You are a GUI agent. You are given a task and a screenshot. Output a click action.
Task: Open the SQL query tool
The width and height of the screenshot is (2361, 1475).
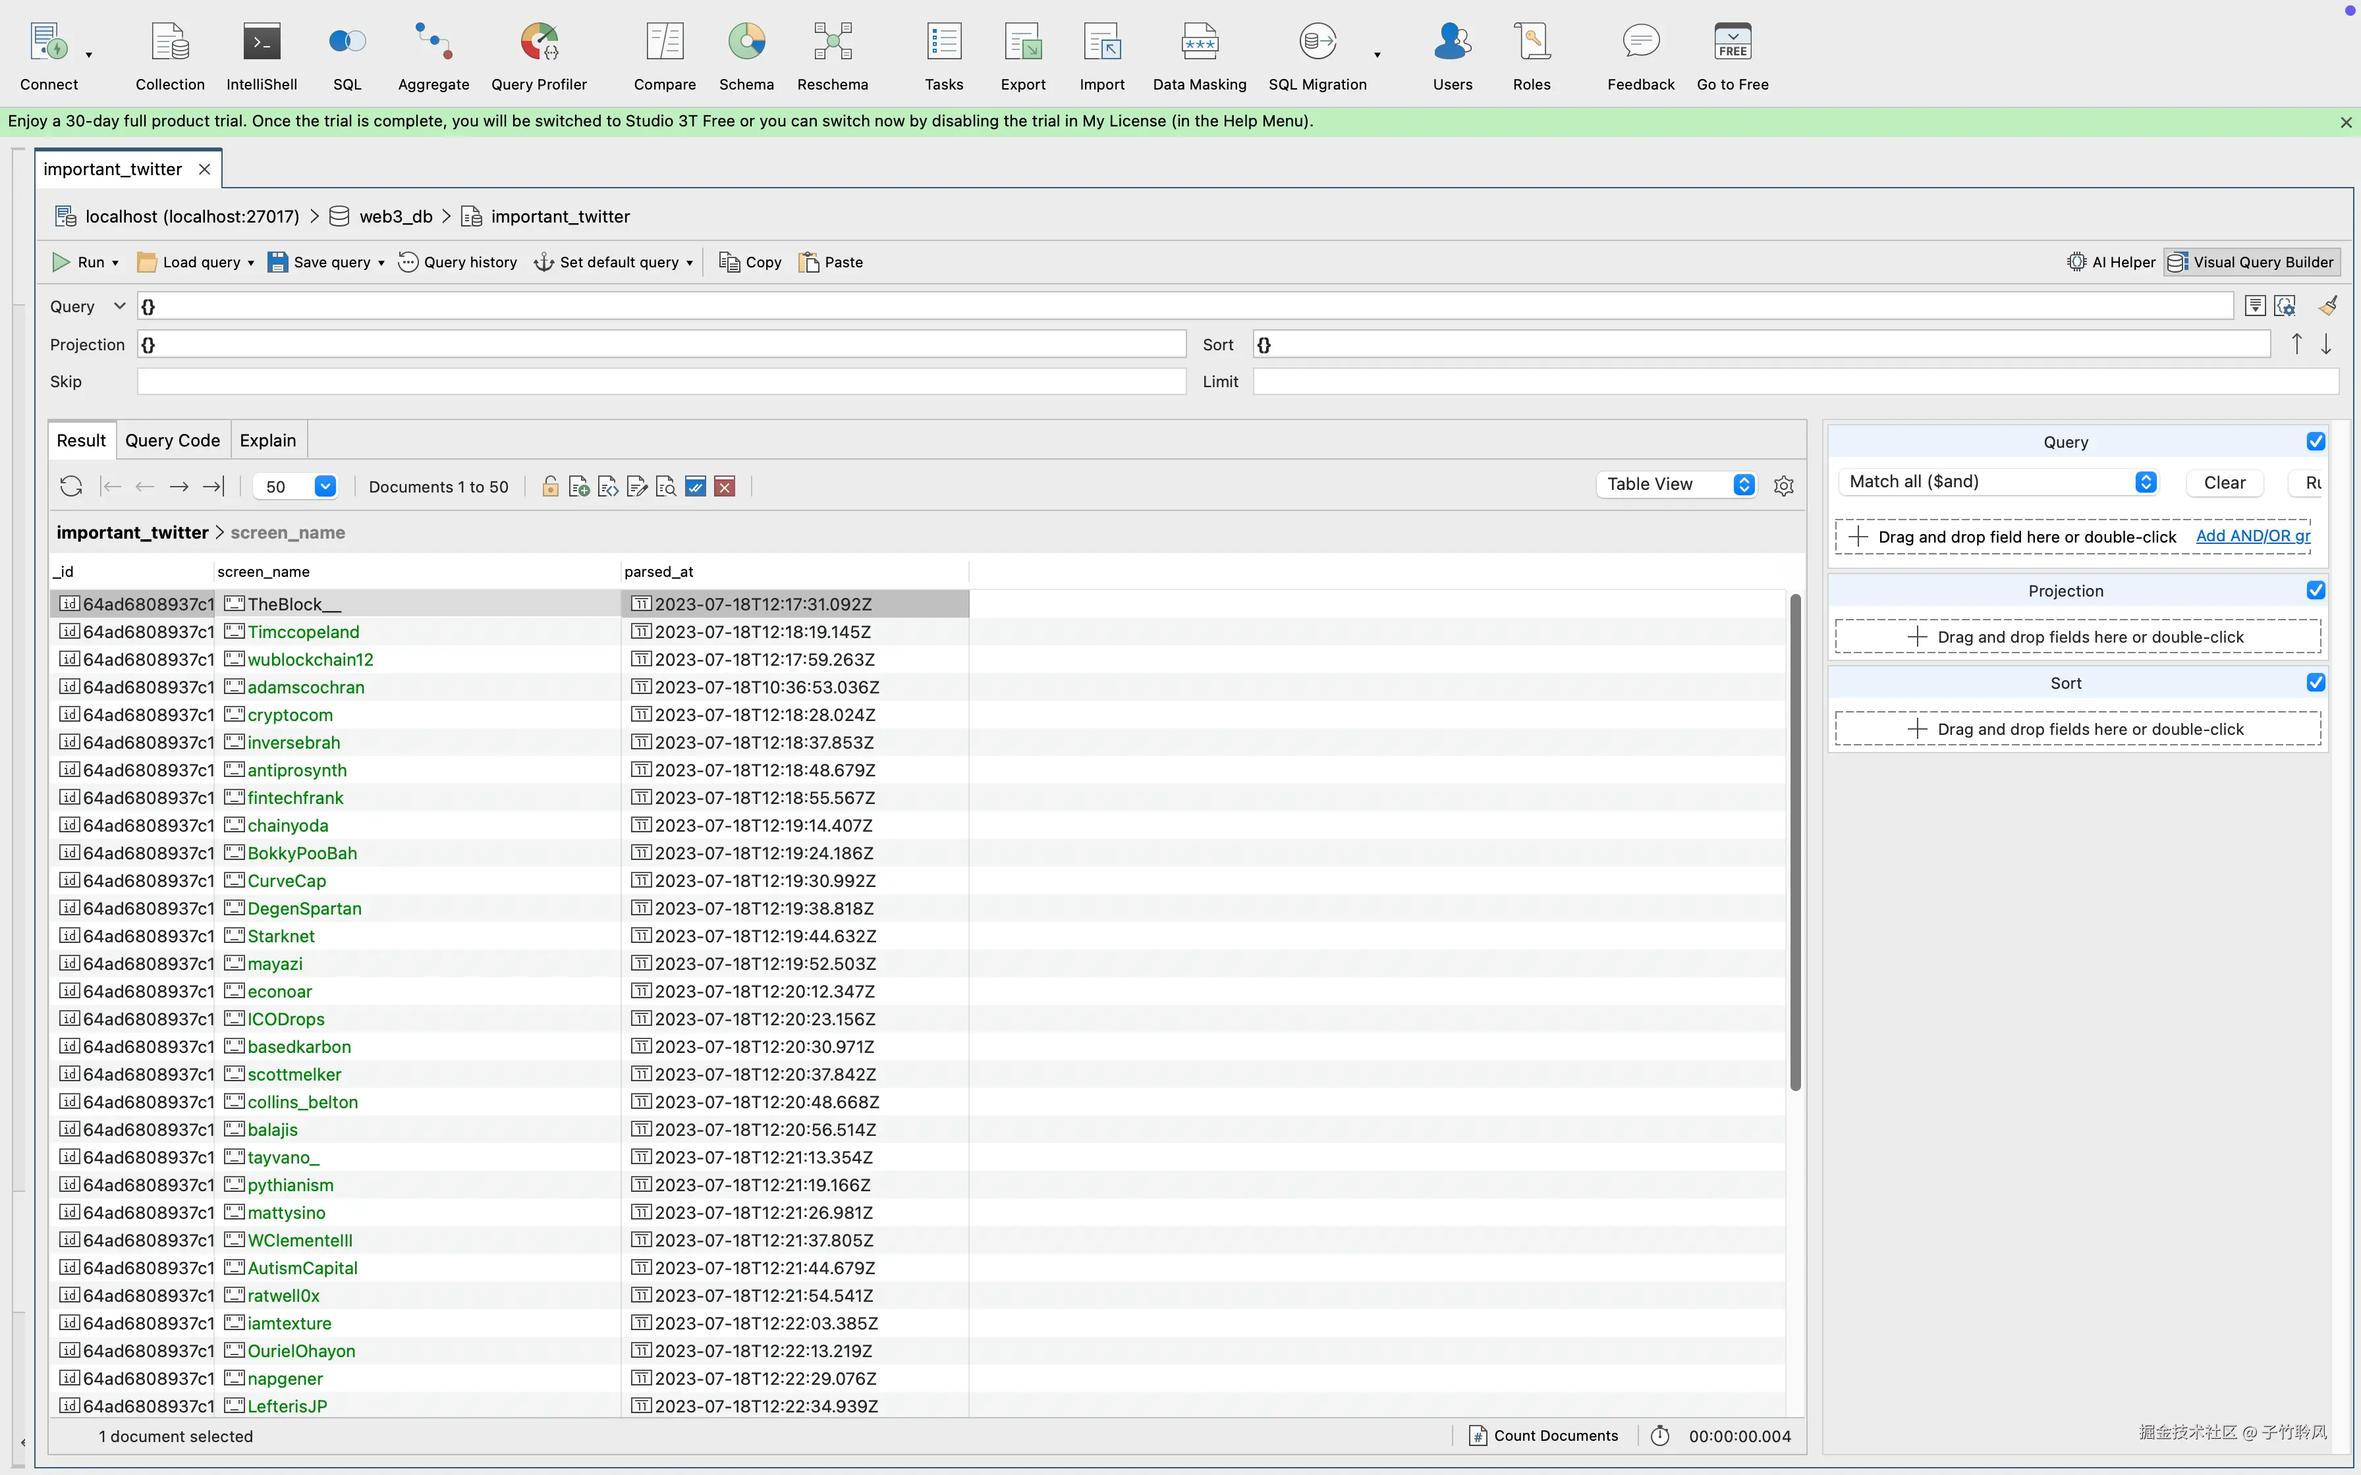(x=347, y=57)
